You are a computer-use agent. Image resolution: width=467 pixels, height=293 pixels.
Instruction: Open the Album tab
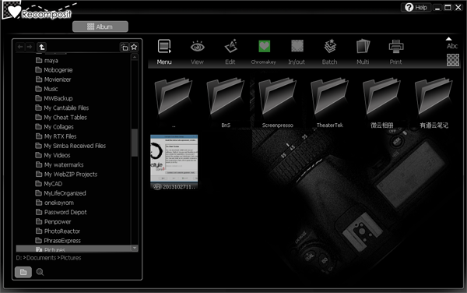[x=100, y=26]
